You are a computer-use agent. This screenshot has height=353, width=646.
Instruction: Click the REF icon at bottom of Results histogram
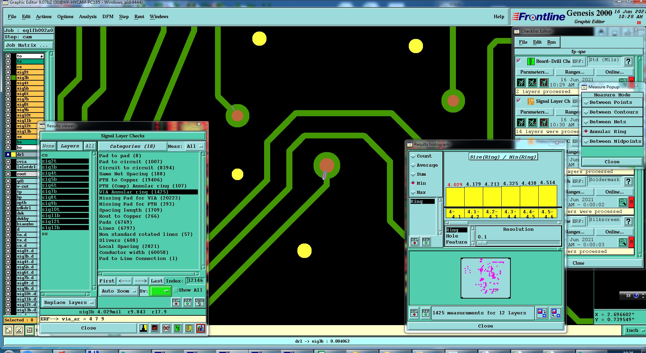coord(426,313)
